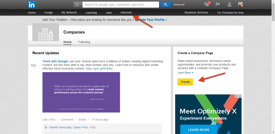Go to Home in navigation bar
Viewport: 275px width, 134px height.
coord(32,13)
